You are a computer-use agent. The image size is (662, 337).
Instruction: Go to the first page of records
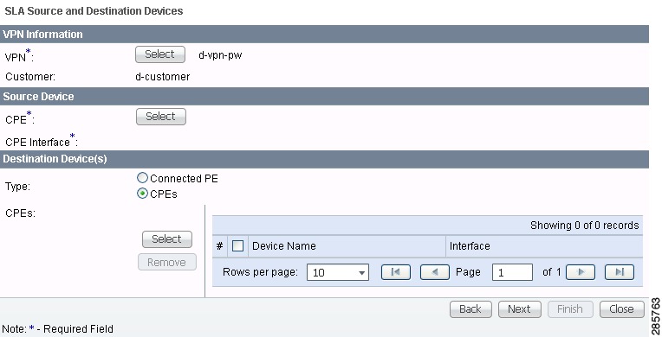(396, 272)
